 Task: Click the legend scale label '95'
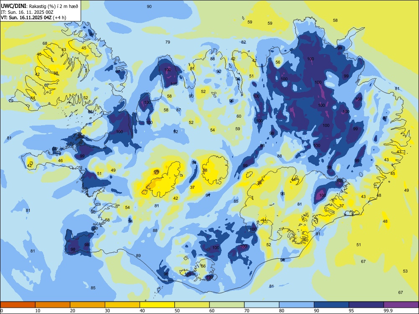pos(351,311)
